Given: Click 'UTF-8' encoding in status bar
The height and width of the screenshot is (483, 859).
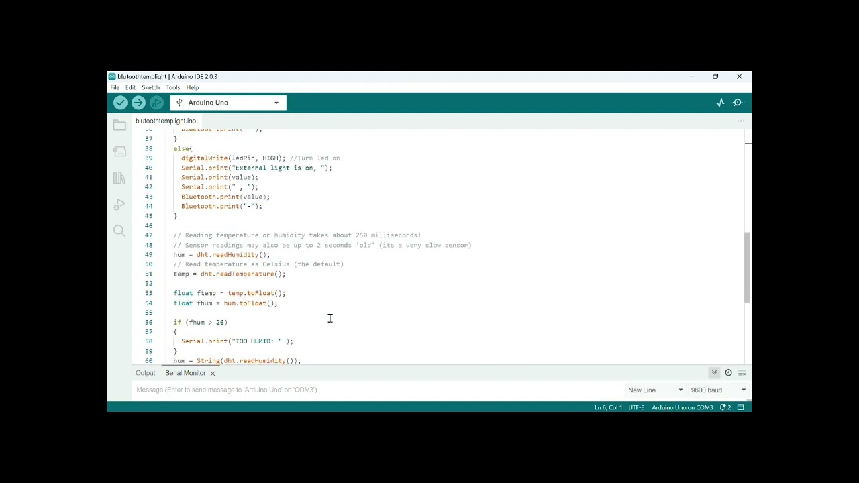Looking at the screenshot, I should pyautogui.click(x=636, y=407).
